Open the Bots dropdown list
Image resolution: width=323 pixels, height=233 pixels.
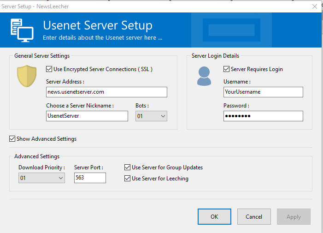point(151,116)
